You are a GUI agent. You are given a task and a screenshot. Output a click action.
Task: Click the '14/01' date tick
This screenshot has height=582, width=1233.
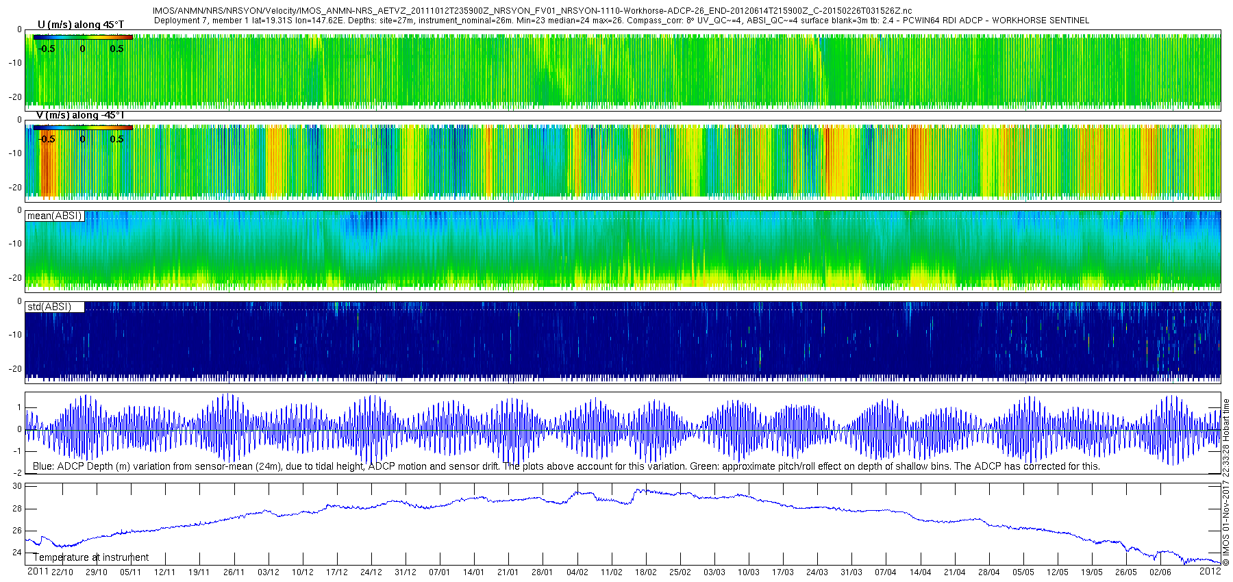point(474,572)
